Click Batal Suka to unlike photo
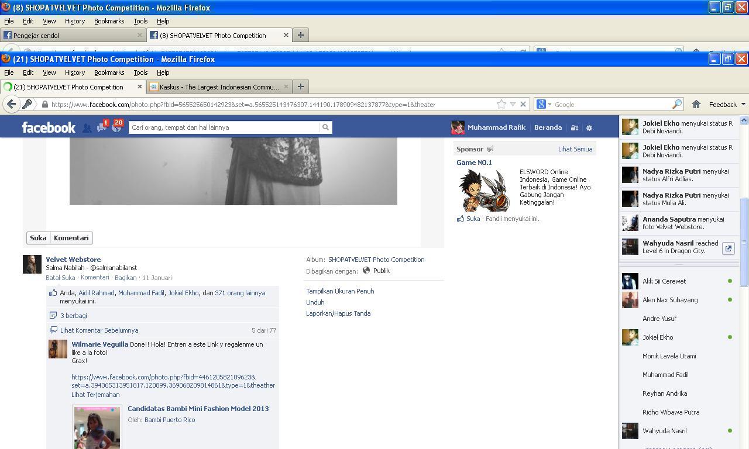 tap(60, 278)
